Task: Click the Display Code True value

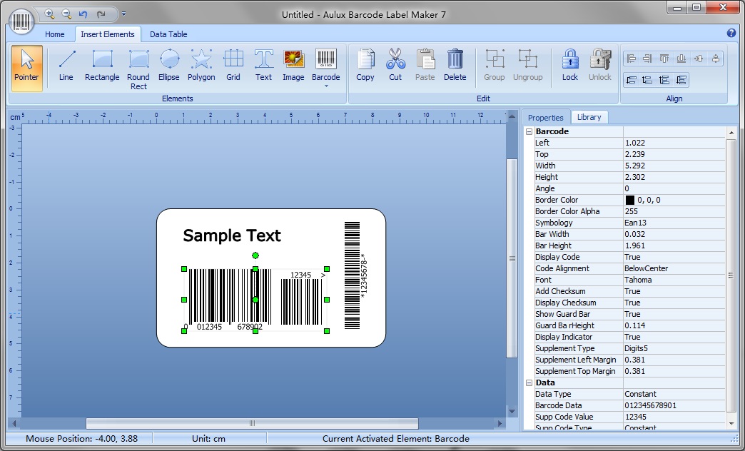Action: [x=674, y=257]
